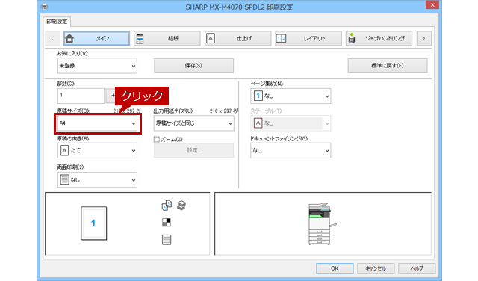The image size is (478, 281).
Task: Open the ページ集約 N-up dropdown
Action: pos(291,96)
